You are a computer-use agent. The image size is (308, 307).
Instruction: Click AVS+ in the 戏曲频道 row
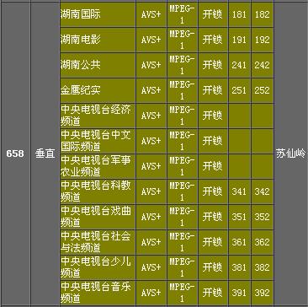click(151, 217)
